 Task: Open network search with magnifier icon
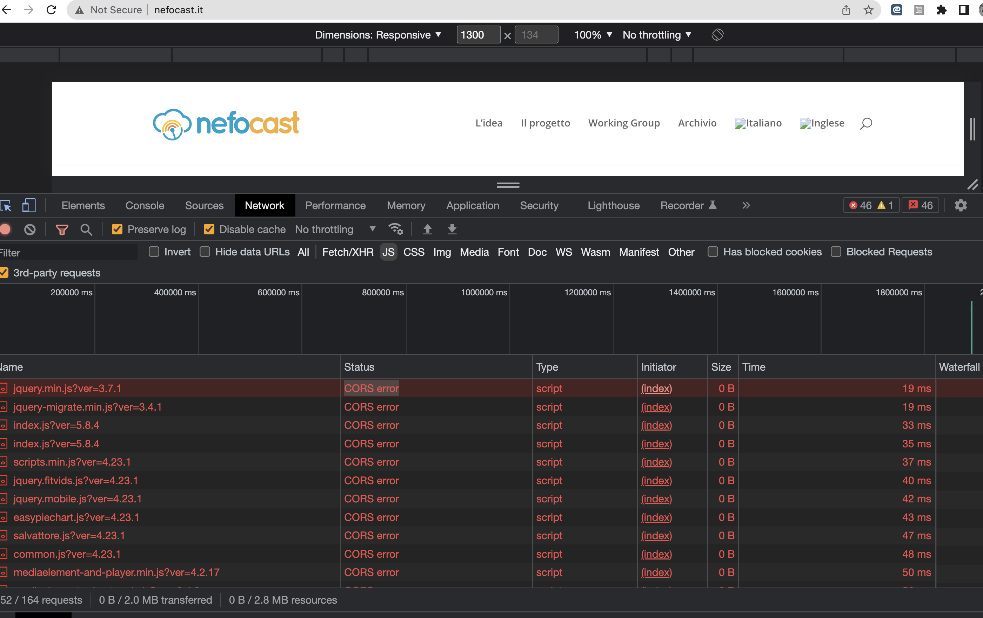tap(86, 229)
